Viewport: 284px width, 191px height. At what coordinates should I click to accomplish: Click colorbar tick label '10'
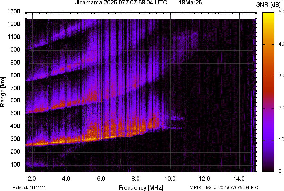click(281, 139)
